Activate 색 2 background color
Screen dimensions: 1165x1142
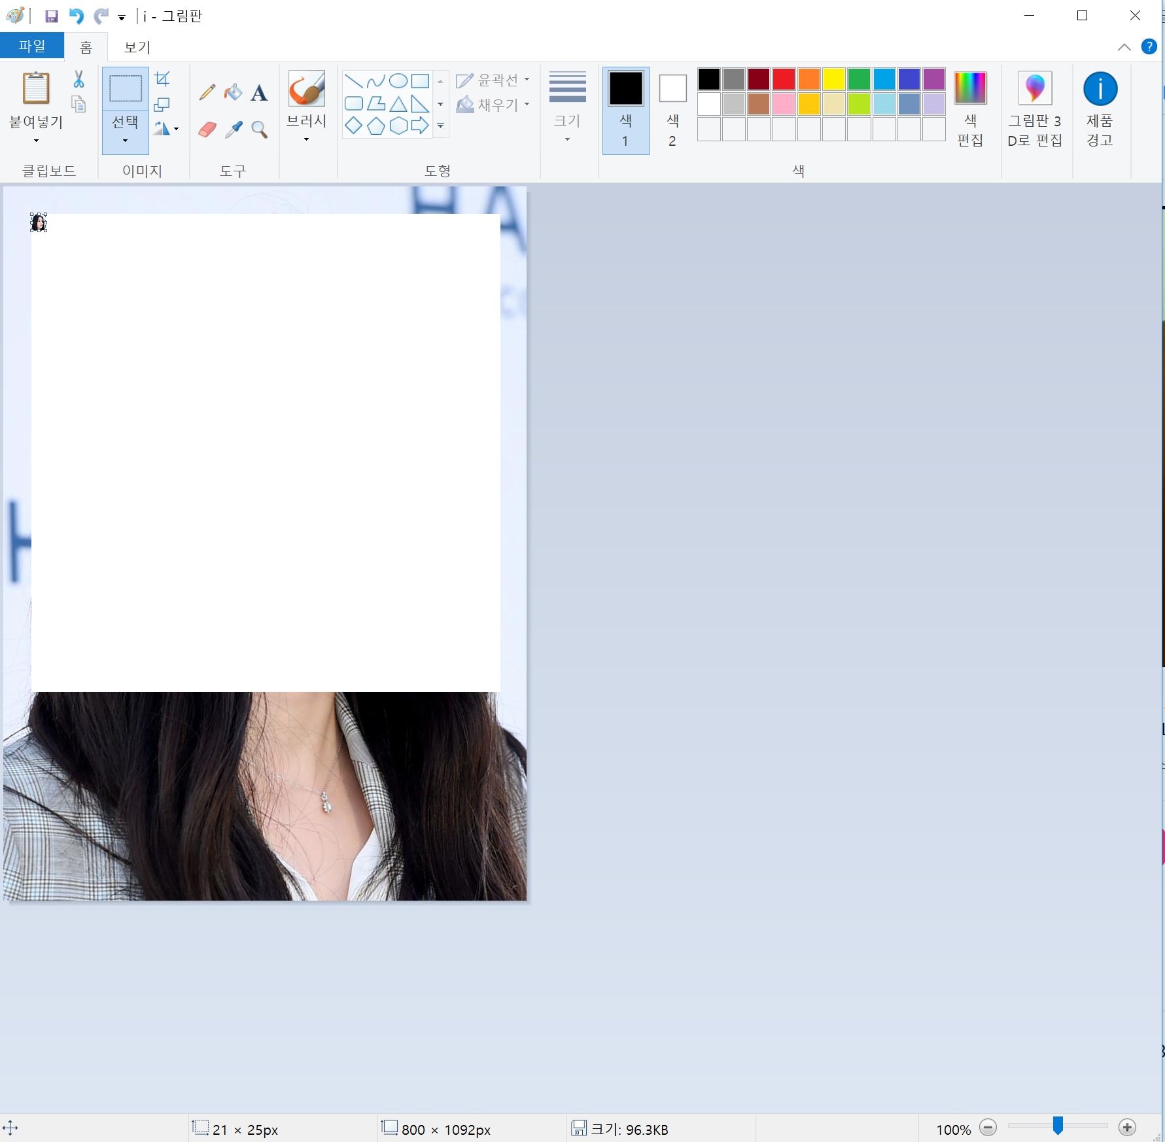[x=672, y=111]
